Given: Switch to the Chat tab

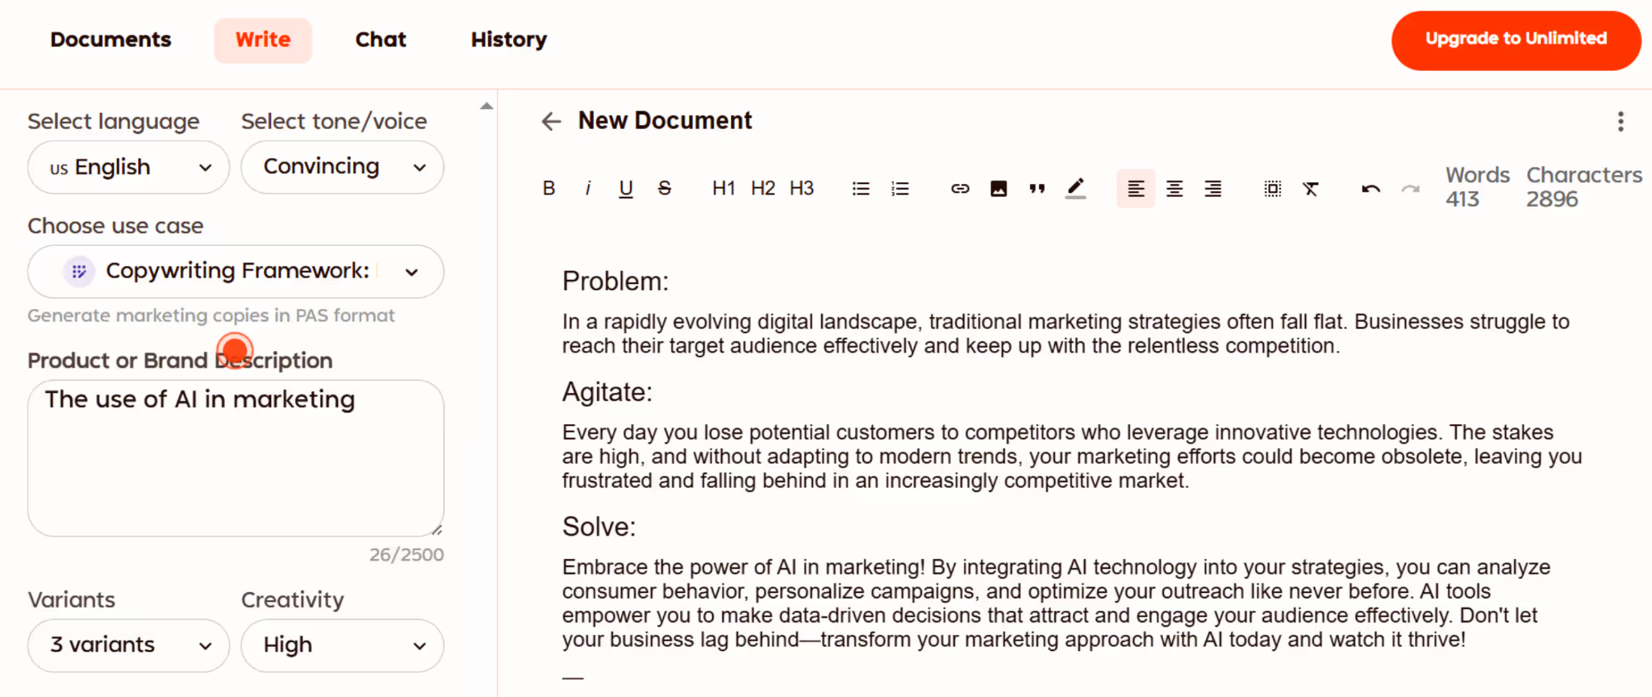Looking at the screenshot, I should [x=381, y=40].
